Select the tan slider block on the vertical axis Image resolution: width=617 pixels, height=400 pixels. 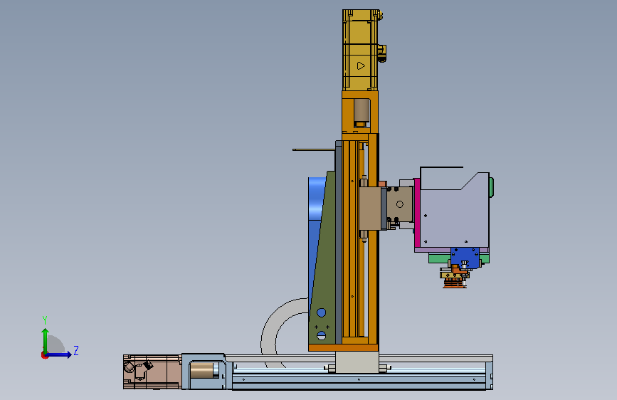point(370,209)
